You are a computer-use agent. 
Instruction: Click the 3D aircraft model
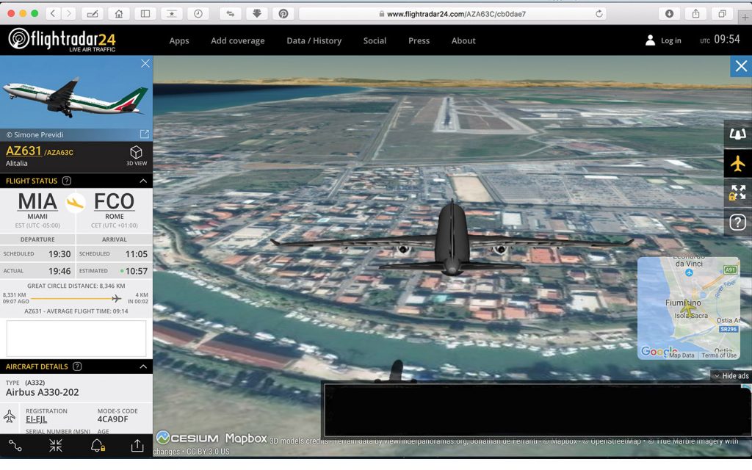pos(452,240)
